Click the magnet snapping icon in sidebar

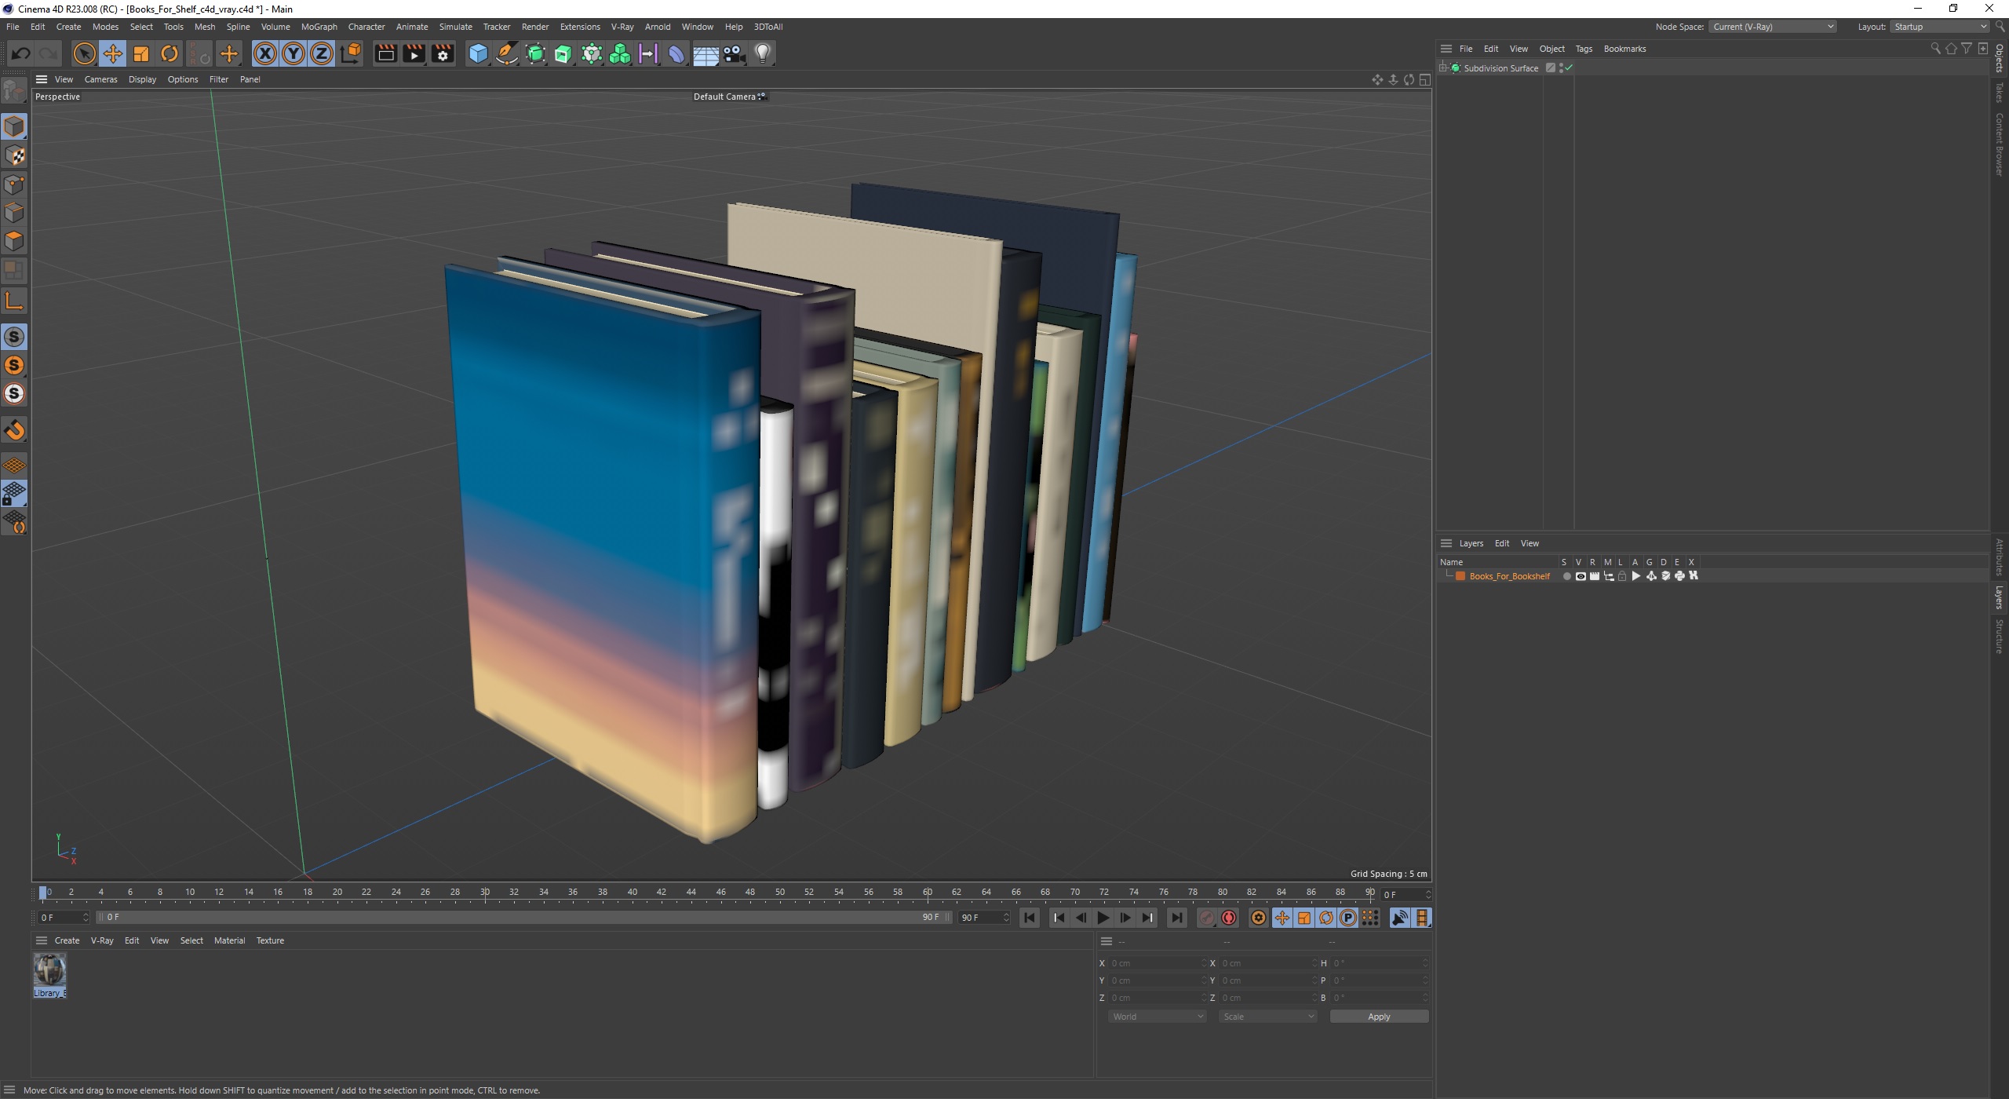pos(14,430)
